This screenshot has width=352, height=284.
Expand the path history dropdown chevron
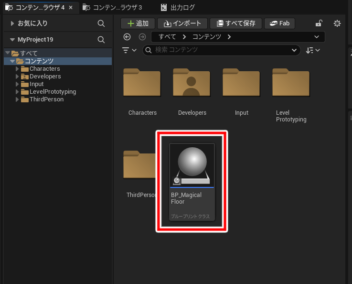(x=317, y=37)
